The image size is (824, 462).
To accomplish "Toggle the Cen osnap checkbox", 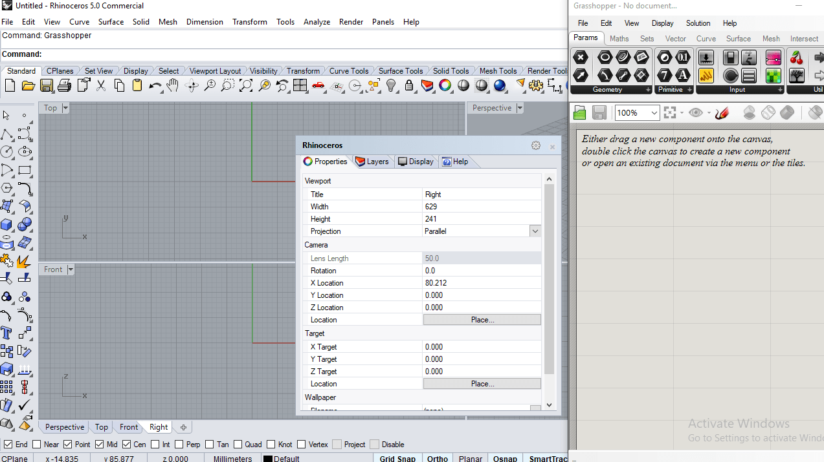I will tap(126, 445).
